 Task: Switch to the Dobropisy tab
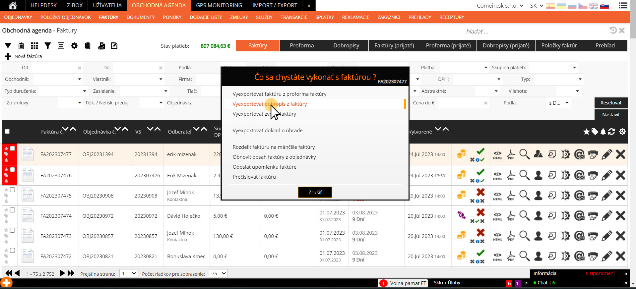[346, 46]
